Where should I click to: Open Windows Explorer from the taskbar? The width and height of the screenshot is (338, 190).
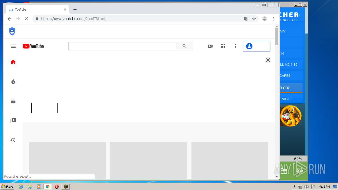(30, 187)
